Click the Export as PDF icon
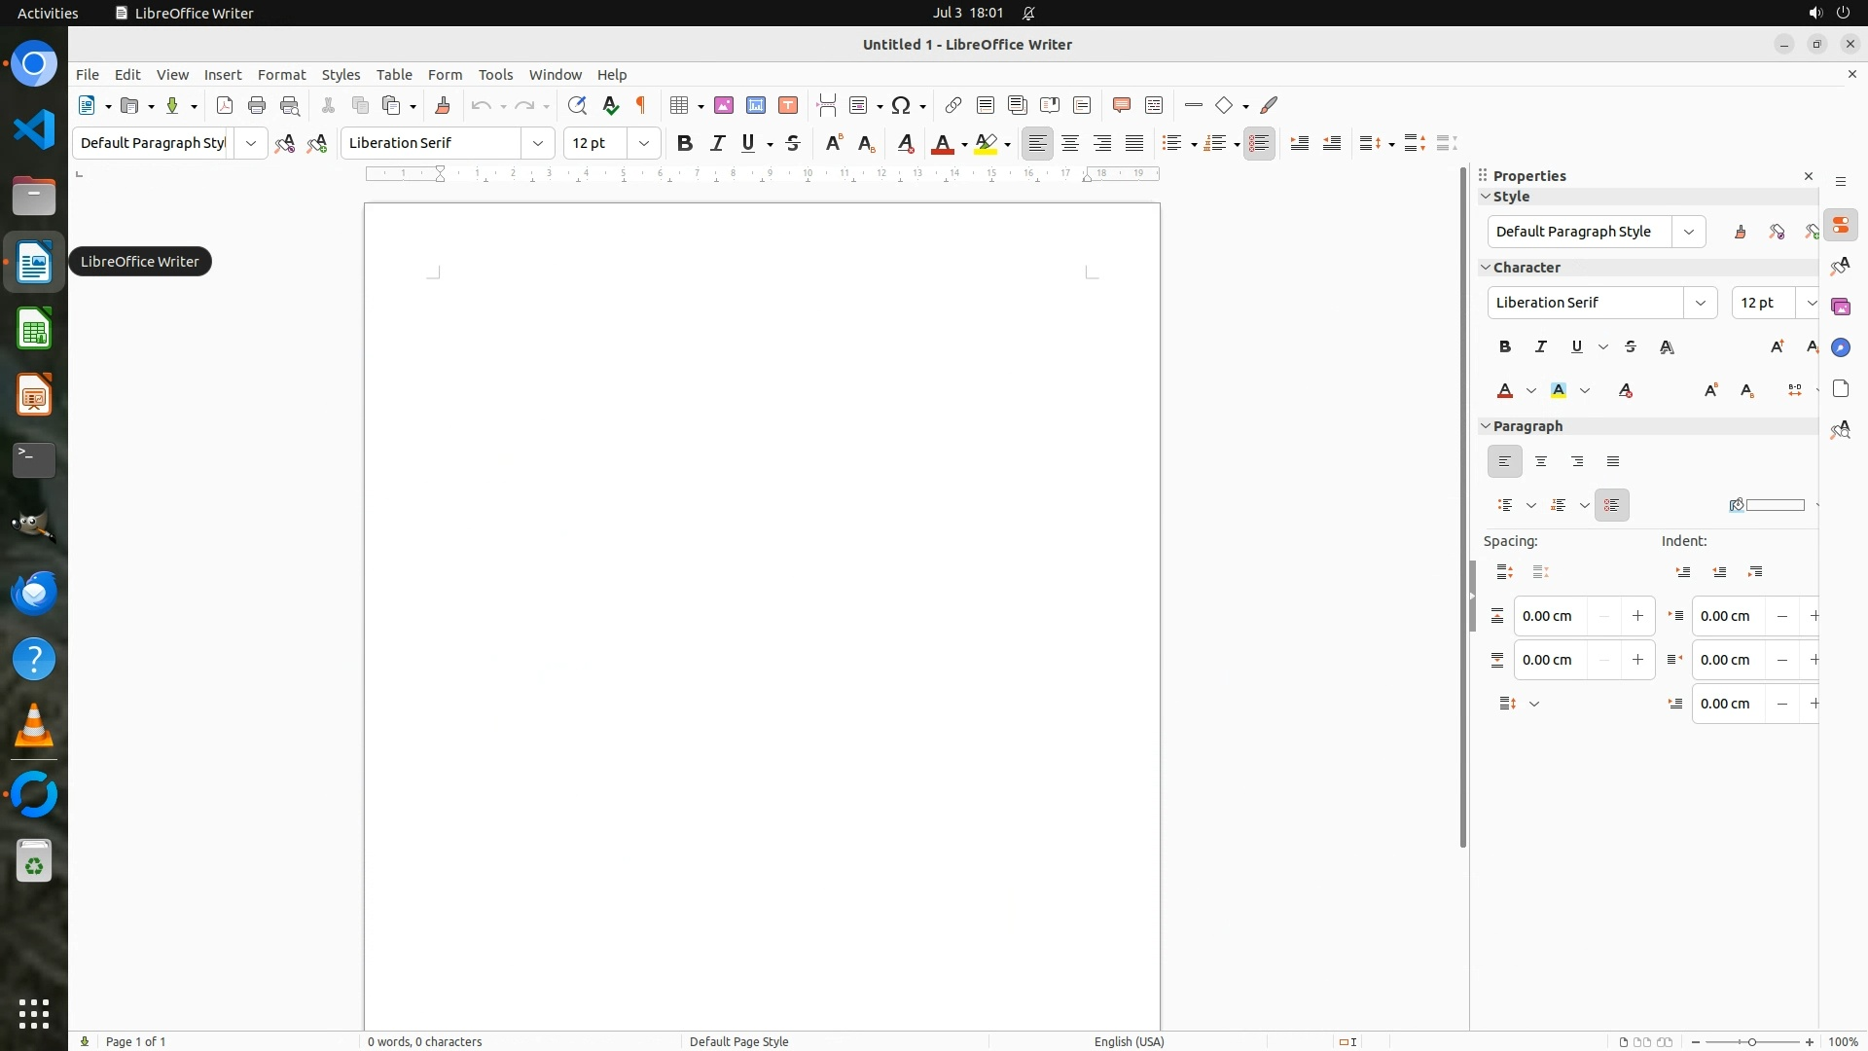1868x1051 pixels. coord(225,105)
